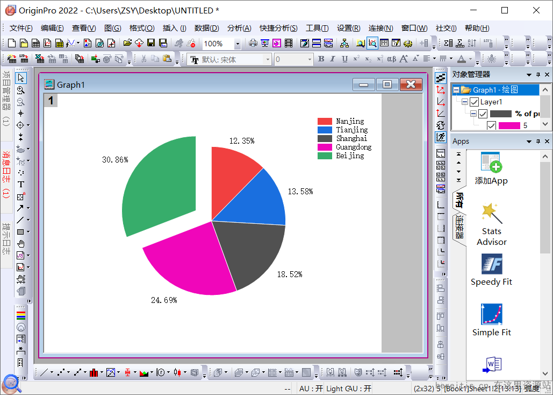
Task: Open the Speedy Fit app
Action: point(492,270)
